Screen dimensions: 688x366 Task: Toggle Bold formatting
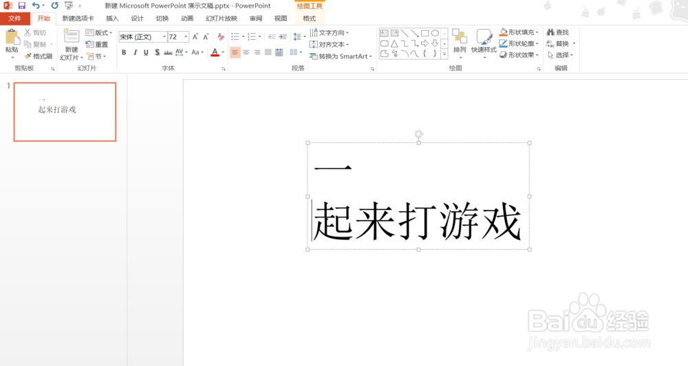[x=124, y=52]
